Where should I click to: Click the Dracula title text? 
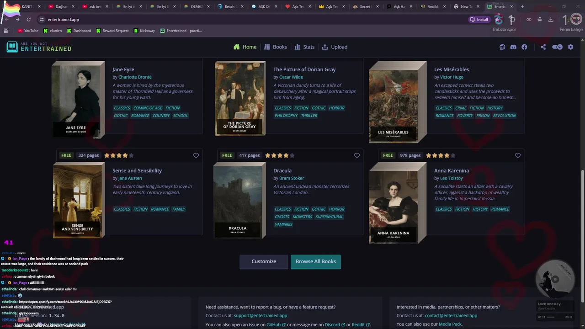click(x=282, y=170)
